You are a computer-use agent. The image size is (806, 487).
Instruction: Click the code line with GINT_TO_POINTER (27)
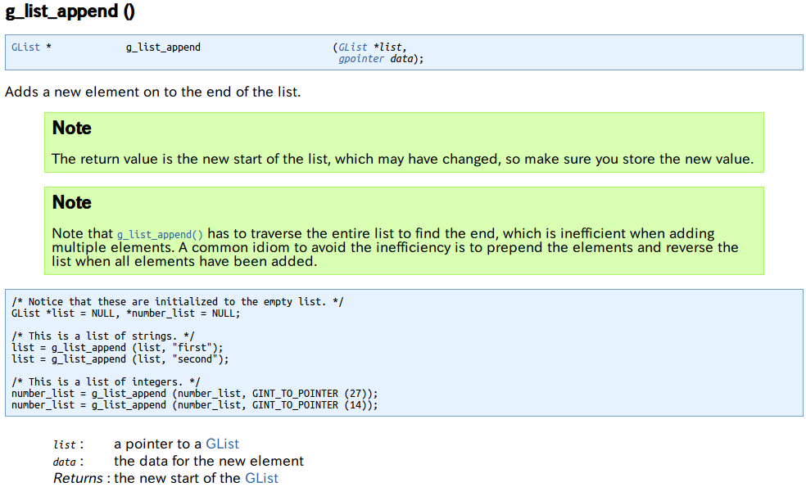195,394
